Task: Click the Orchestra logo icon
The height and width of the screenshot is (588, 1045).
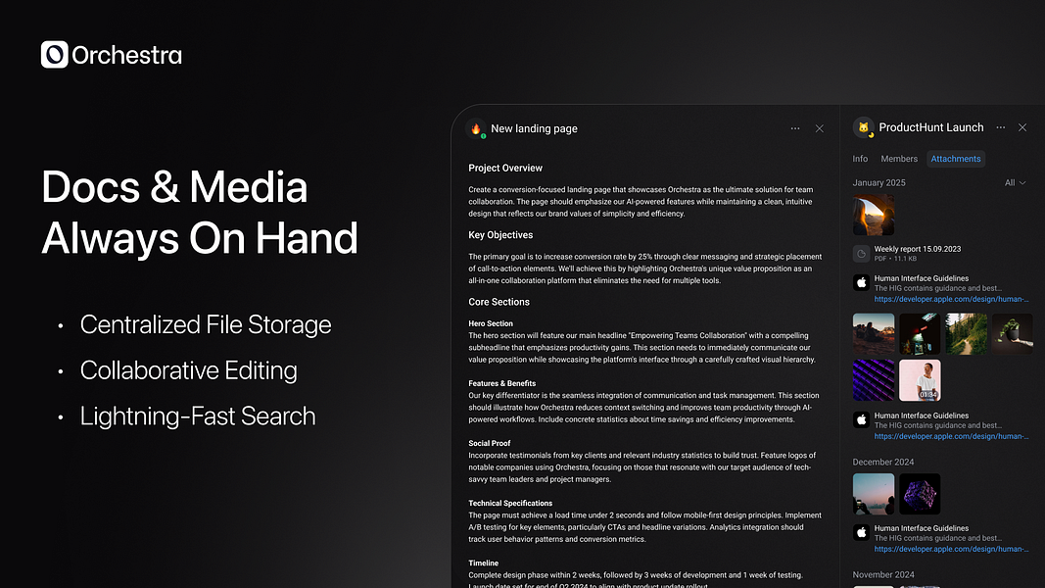Action: 55,55
